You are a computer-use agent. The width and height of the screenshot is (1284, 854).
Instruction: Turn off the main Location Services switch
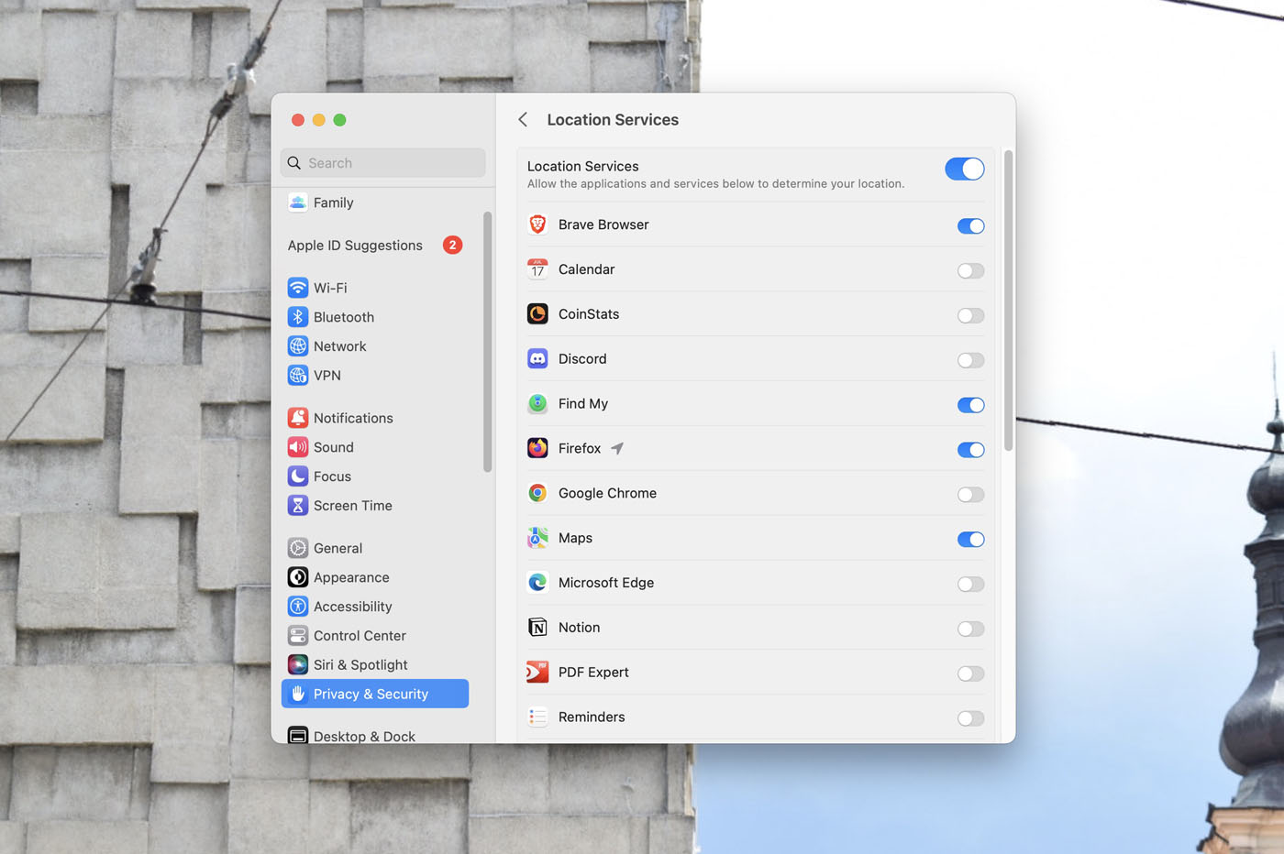964,170
